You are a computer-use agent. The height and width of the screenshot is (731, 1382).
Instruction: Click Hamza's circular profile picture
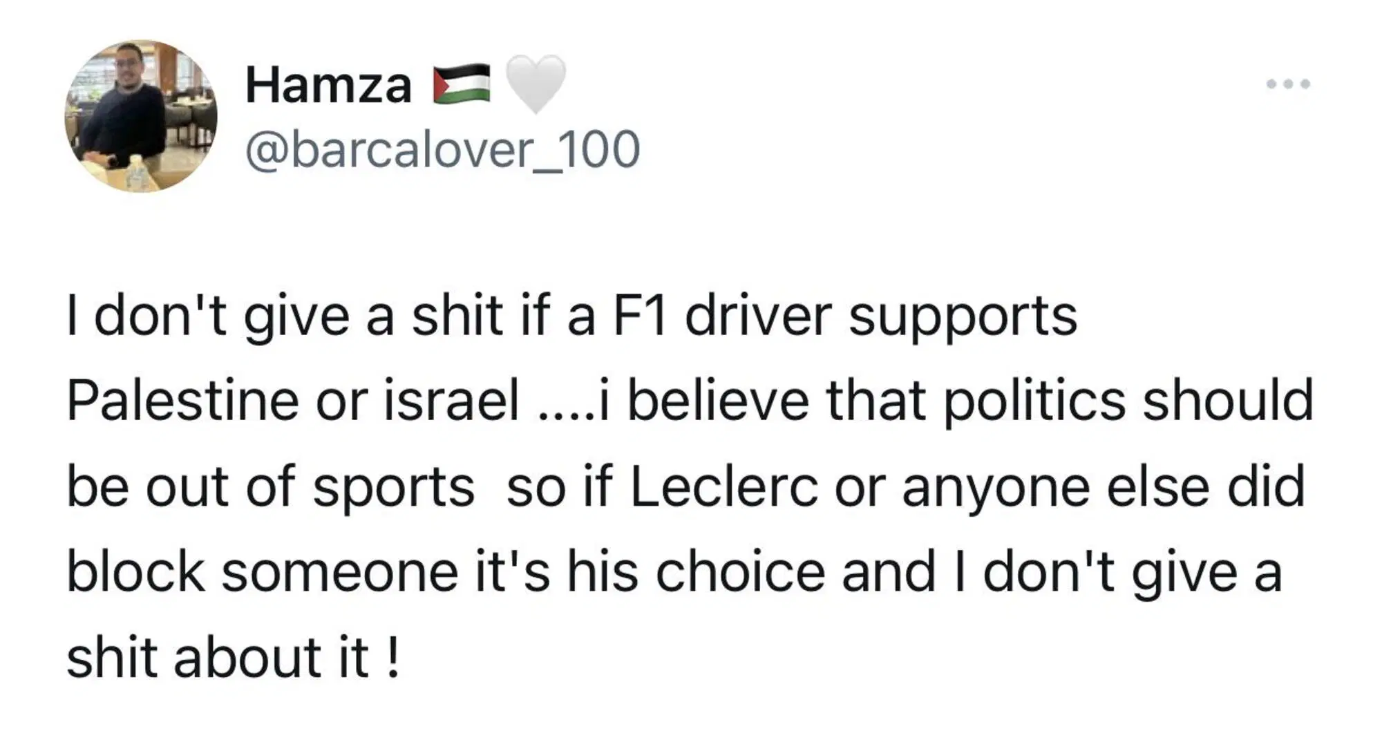click(x=141, y=116)
